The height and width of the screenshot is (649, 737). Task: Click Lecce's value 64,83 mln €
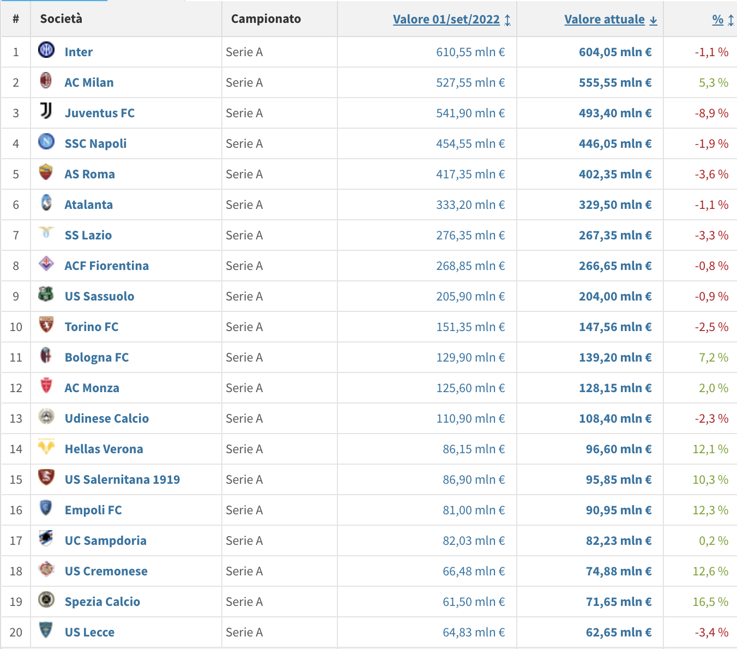click(x=474, y=632)
